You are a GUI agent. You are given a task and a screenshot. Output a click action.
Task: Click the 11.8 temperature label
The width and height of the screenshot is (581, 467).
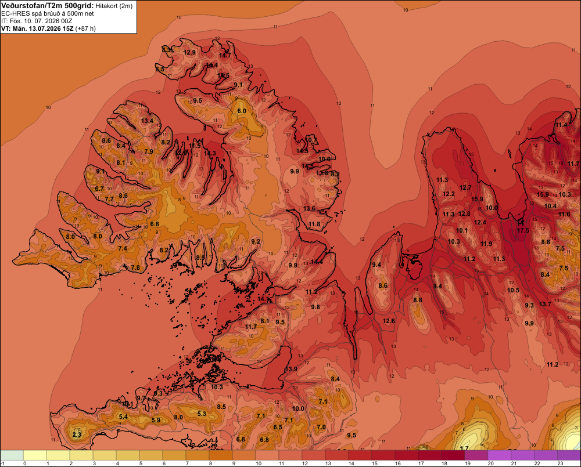click(x=314, y=224)
